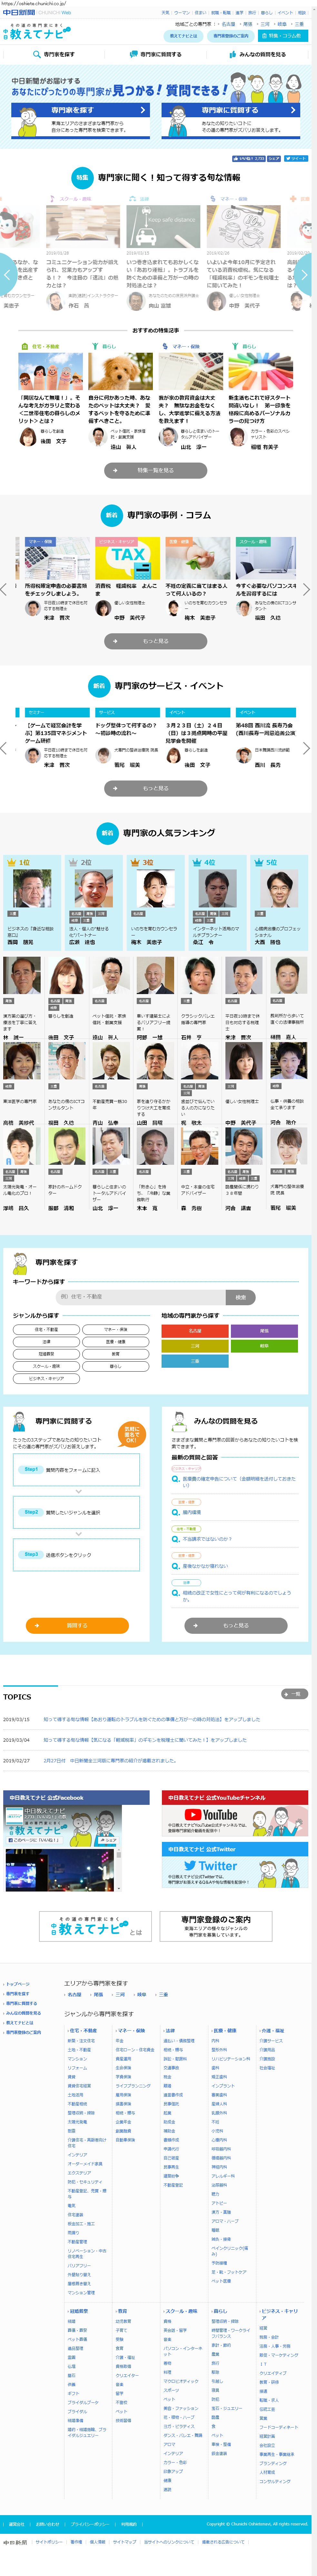Select the red 名古屋 region tile
Image resolution: width=317 pixels, height=2576 pixels.
195,1331
